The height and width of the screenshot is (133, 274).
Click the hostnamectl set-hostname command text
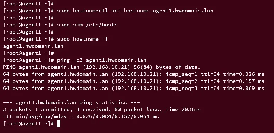[x=135, y=11]
